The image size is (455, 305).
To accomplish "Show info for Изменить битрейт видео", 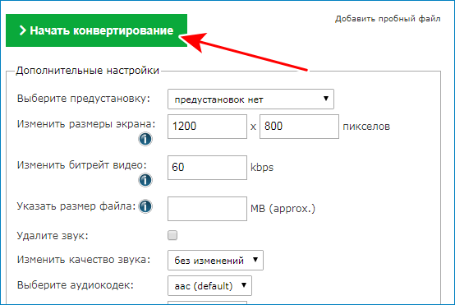I will 145,180.
